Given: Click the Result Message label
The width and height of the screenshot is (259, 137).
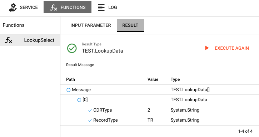Looking at the screenshot, I should 80,65.
